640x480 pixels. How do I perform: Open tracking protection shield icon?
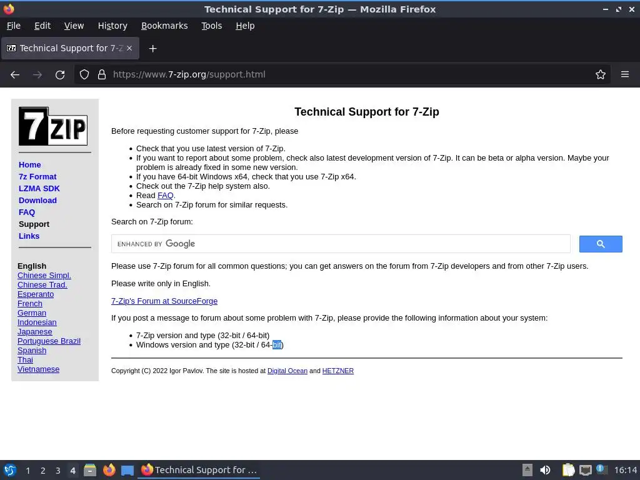(x=84, y=75)
